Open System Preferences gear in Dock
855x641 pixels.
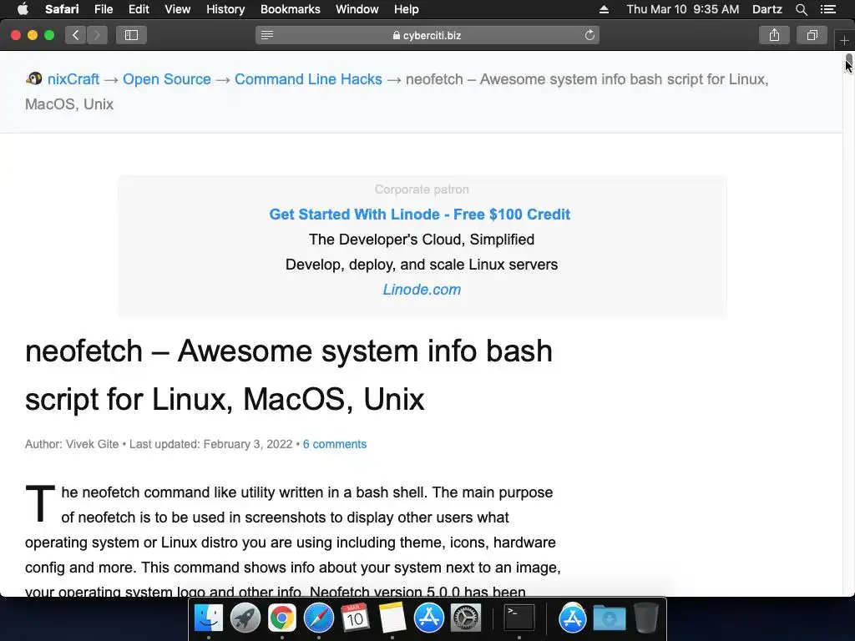pyautogui.click(x=466, y=618)
